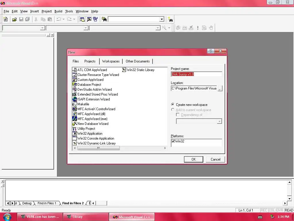
Task: Close the workspace pane with X
Action: coord(52,35)
